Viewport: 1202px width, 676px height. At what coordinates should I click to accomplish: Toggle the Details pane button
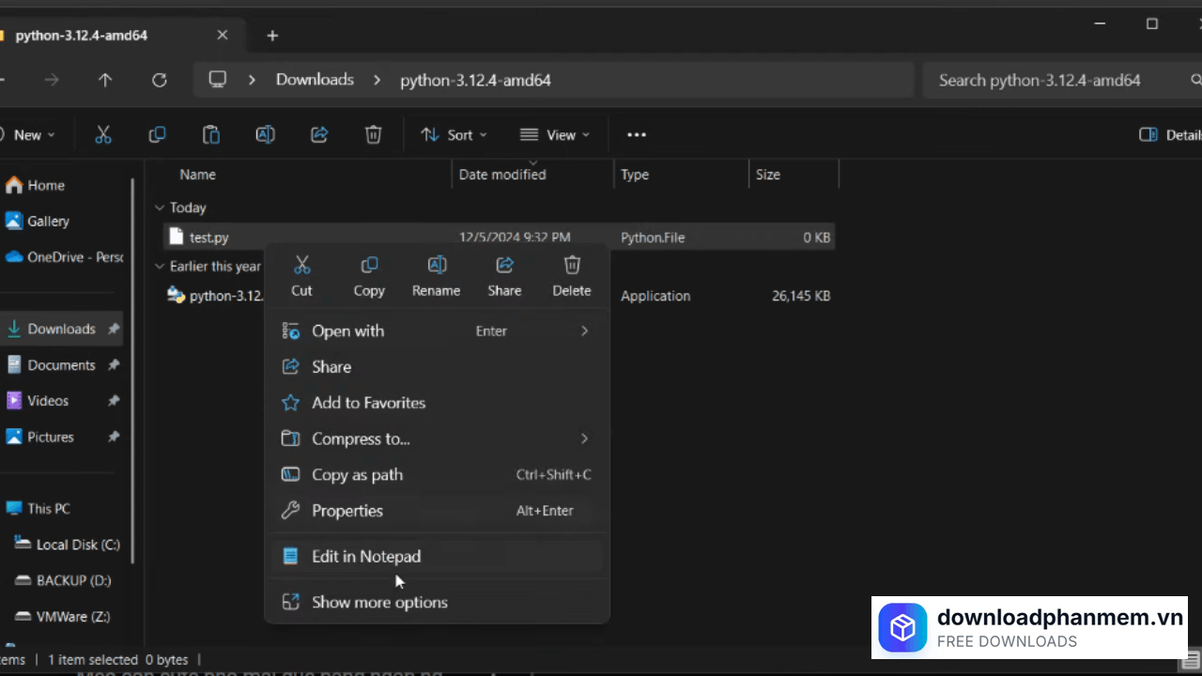point(1168,135)
